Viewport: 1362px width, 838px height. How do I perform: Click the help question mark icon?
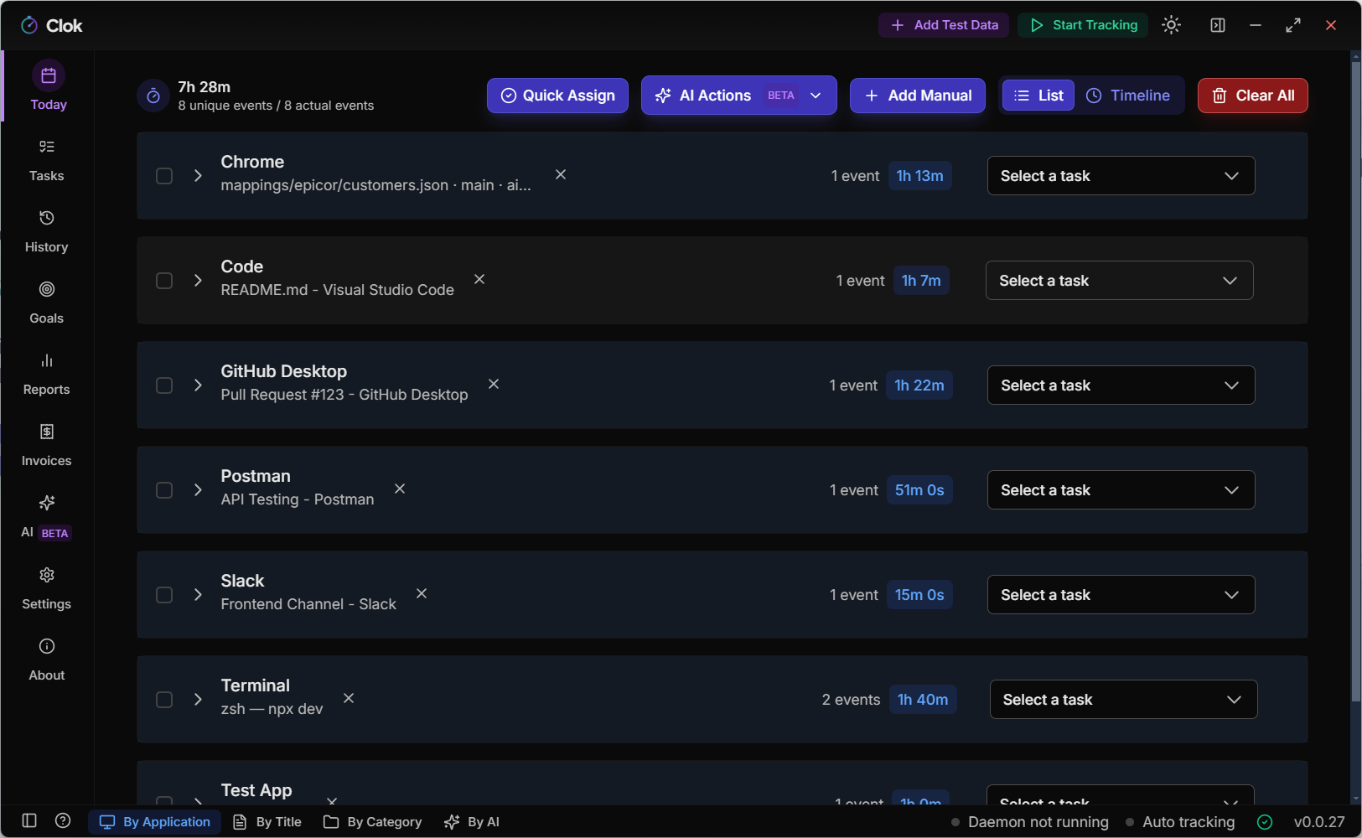coord(63,821)
